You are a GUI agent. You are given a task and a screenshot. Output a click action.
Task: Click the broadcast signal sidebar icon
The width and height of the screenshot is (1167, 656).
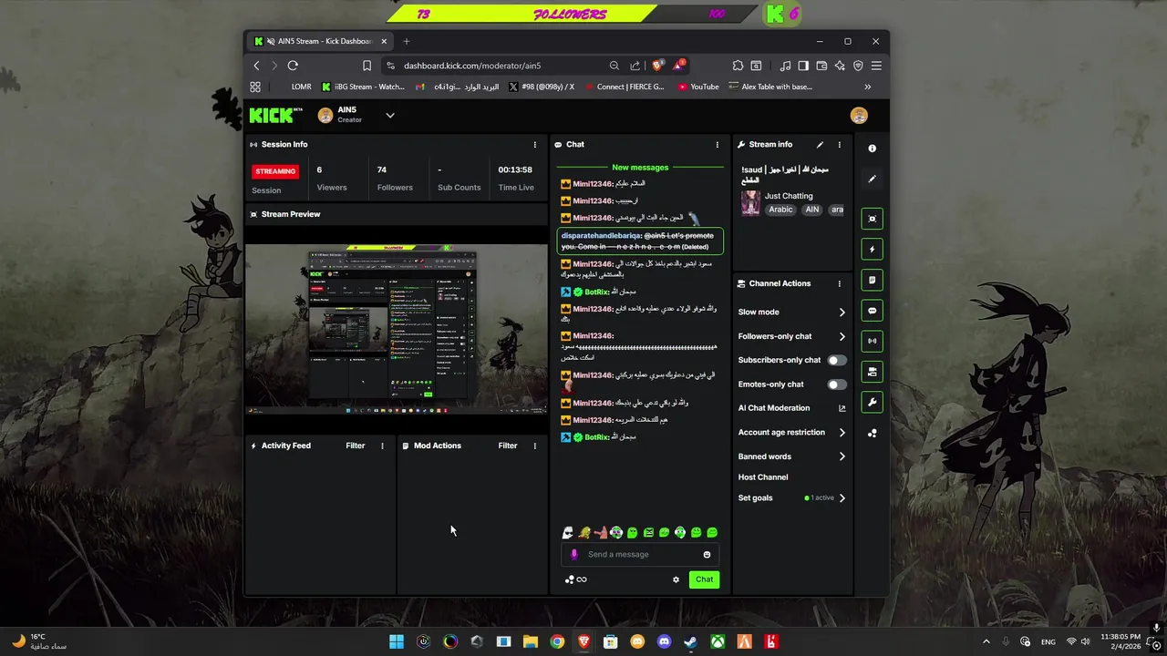pyautogui.click(x=872, y=341)
